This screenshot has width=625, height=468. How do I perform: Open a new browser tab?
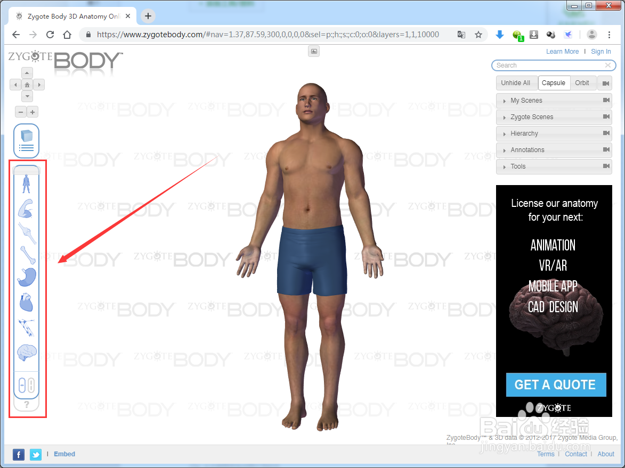click(x=148, y=16)
